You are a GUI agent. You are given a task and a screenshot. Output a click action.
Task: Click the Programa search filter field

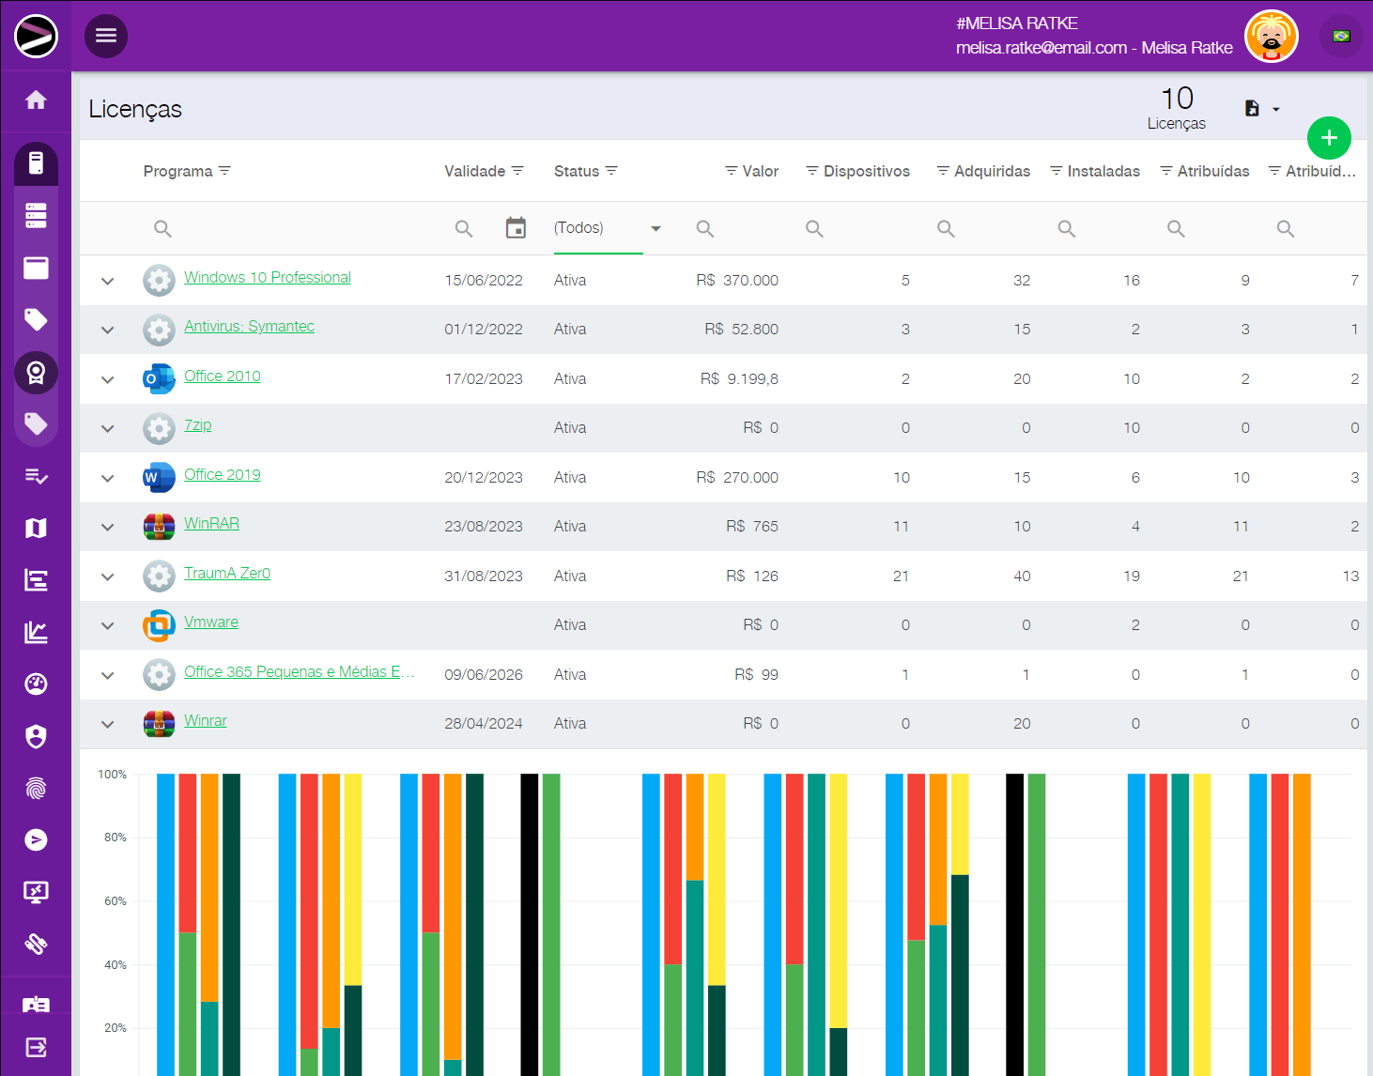pyautogui.click(x=282, y=228)
